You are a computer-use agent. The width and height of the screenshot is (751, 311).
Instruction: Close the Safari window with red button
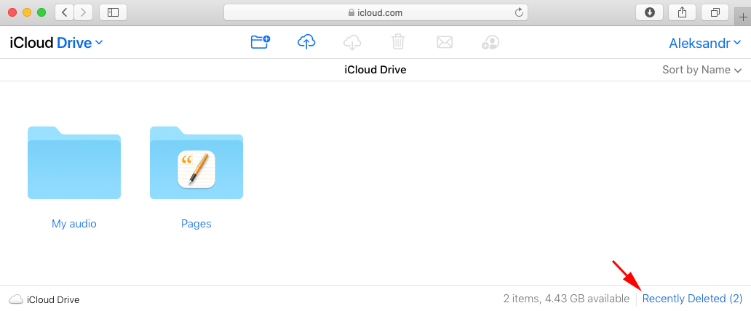click(x=13, y=13)
